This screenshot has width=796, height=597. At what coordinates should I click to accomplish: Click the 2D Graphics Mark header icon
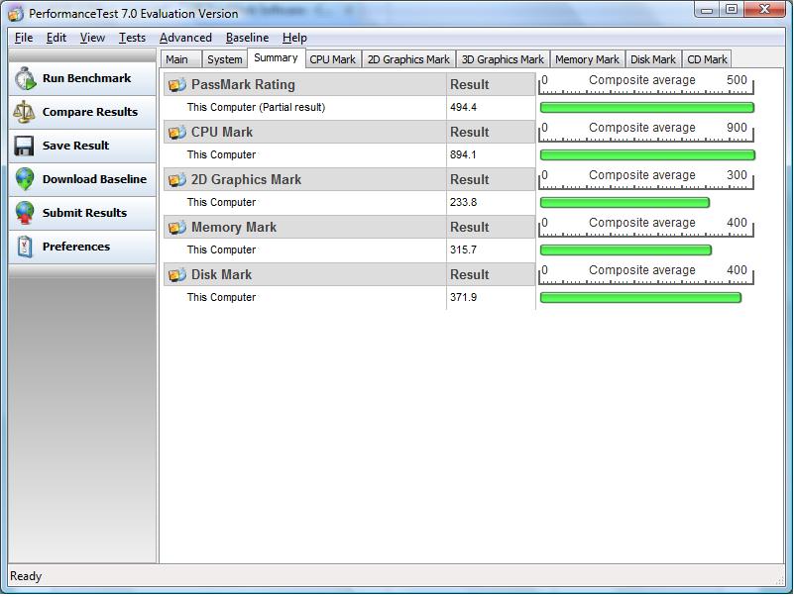click(177, 179)
